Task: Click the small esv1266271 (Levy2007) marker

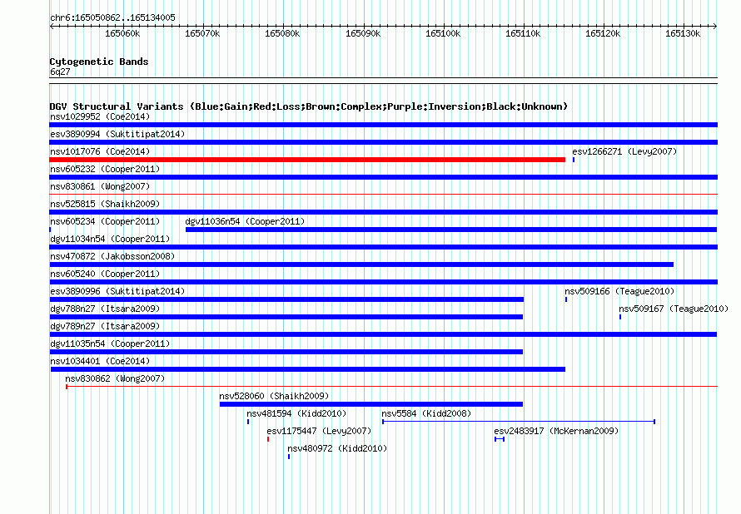Action: click(574, 160)
